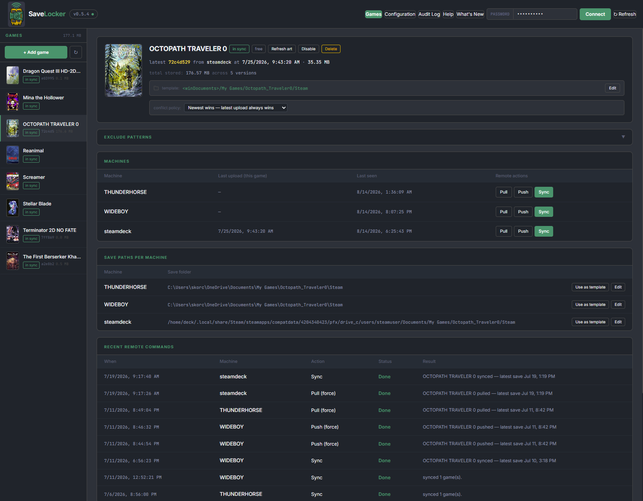Edit steamdeck save folder path
Viewport: 643px width, 501px height.
[x=618, y=322]
